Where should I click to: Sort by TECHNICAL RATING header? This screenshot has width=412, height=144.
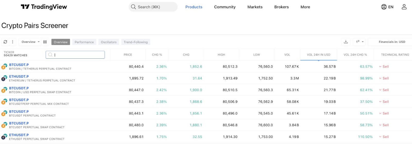click(x=395, y=55)
